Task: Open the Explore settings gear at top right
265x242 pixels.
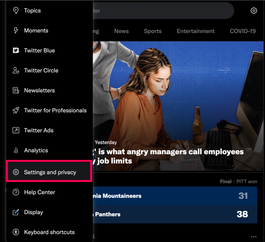Action: point(254,11)
